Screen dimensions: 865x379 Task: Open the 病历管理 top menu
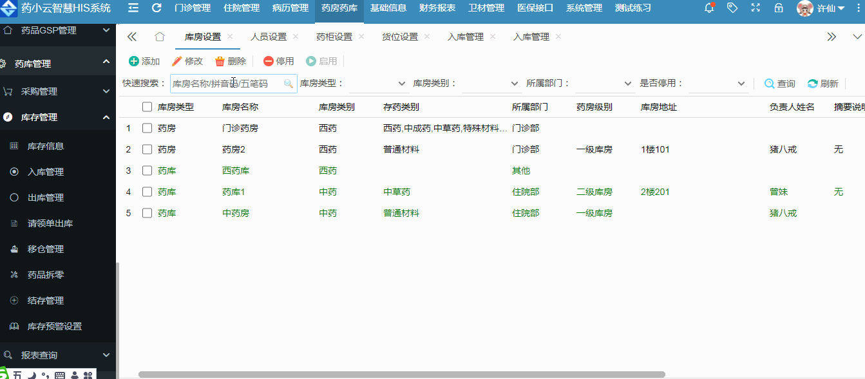point(290,8)
